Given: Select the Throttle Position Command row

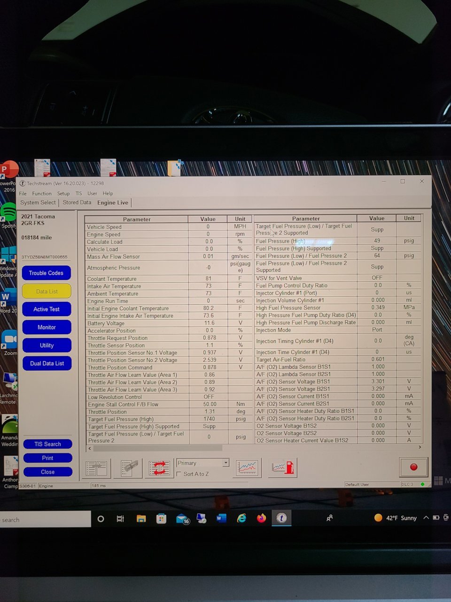Looking at the screenshot, I should [x=169, y=367].
